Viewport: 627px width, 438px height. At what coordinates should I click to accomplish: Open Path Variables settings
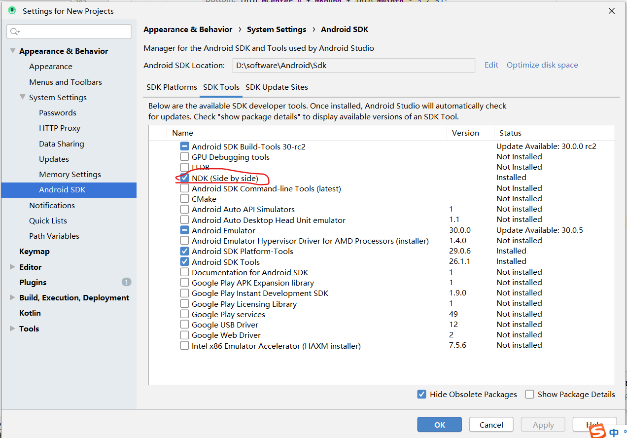54,236
